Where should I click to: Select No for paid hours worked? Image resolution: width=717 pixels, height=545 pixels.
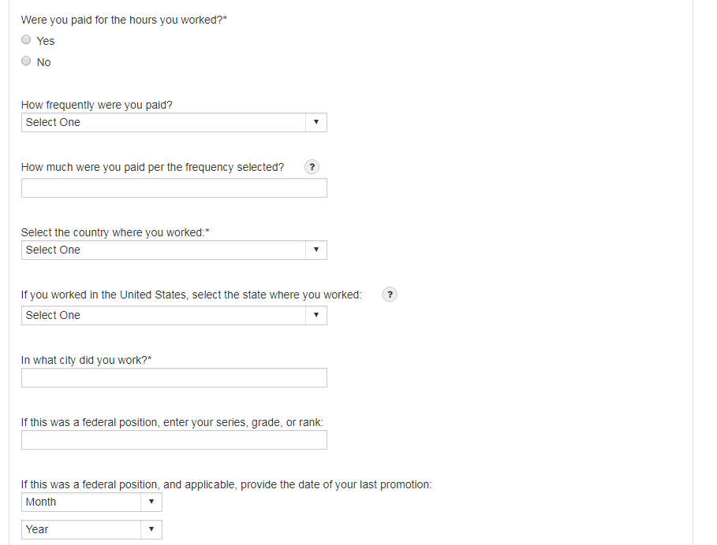point(27,61)
